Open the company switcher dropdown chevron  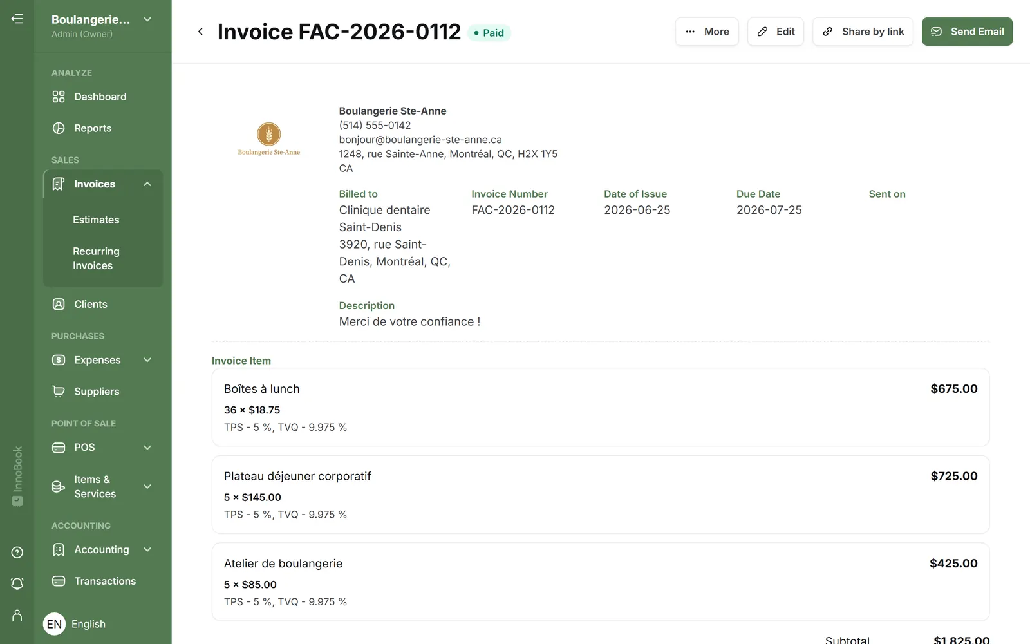pos(147,19)
